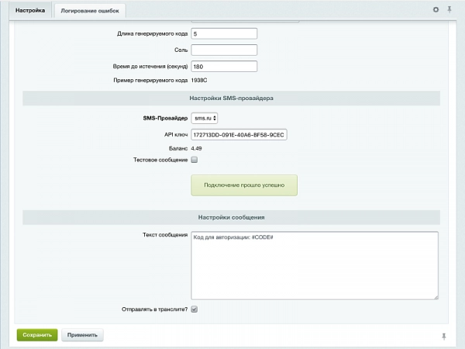Edit the Время до истечения field
465x349 pixels.
click(x=224, y=67)
